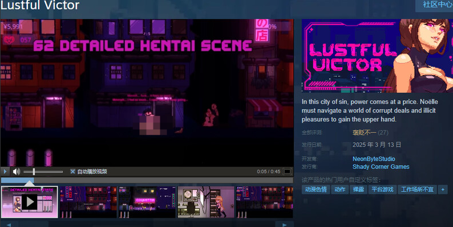The image size is (453, 227).
Task: Select the 裸露 tag
Action: pyautogui.click(x=358, y=189)
